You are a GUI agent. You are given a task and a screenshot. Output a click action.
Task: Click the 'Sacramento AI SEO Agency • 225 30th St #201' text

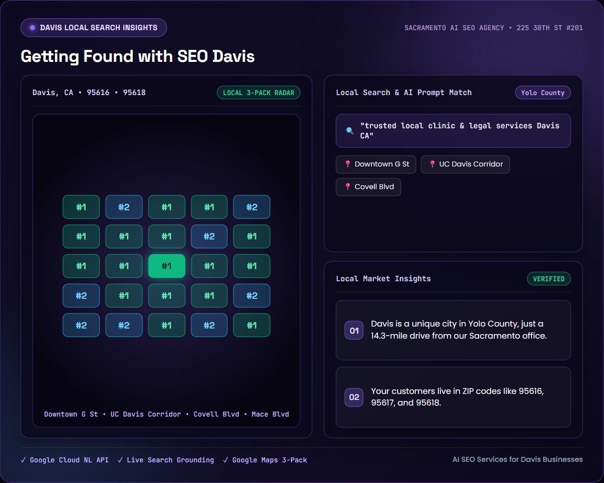tap(494, 28)
